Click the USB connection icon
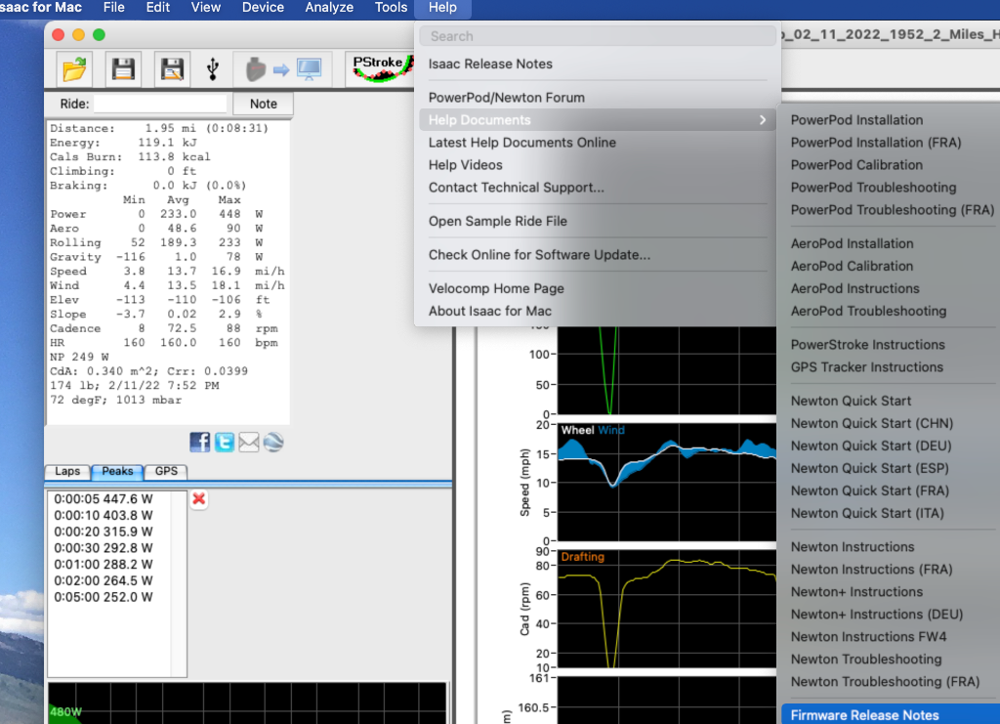Screen dimensions: 1000x724 tap(213, 69)
